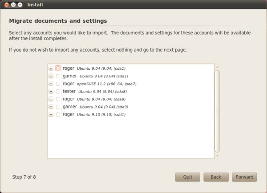Expand the gamer sda9 tree row

(51, 107)
